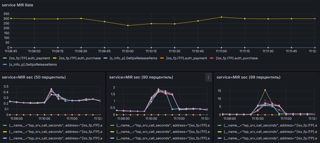
Task: Click the 90 перцентиль panel title text
Action: pyautogui.click(x=141, y=77)
